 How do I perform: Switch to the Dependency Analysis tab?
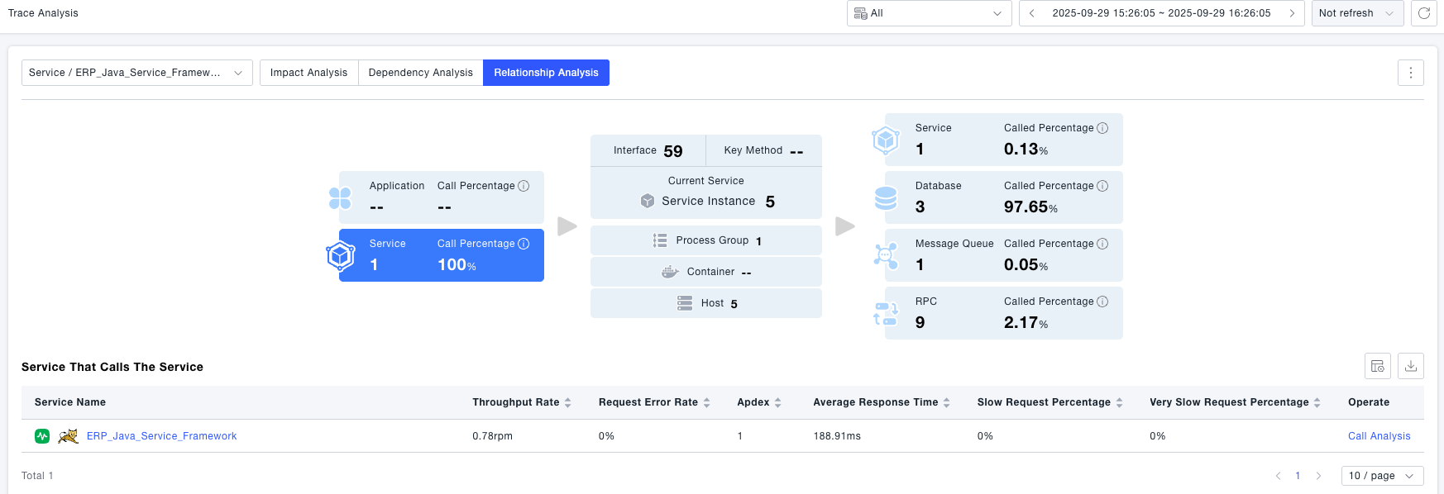(420, 73)
